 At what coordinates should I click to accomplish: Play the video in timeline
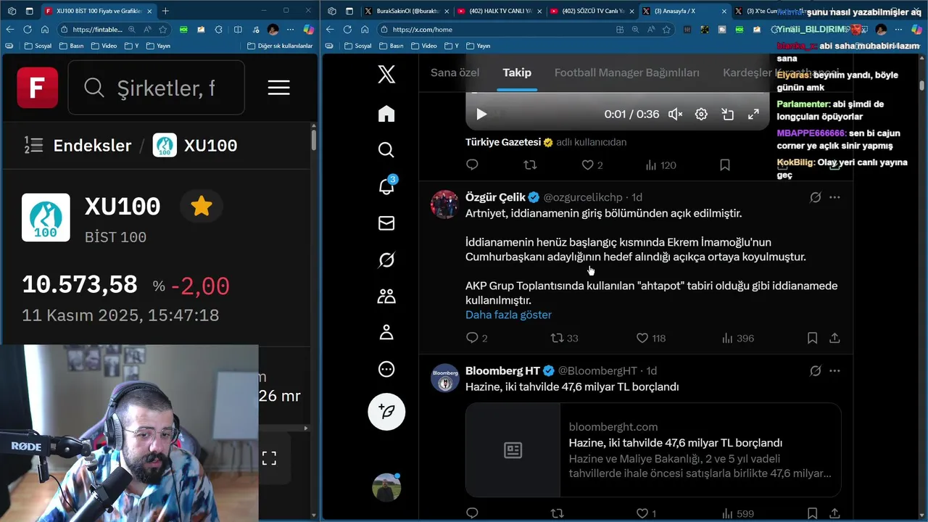(x=481, y=114)
